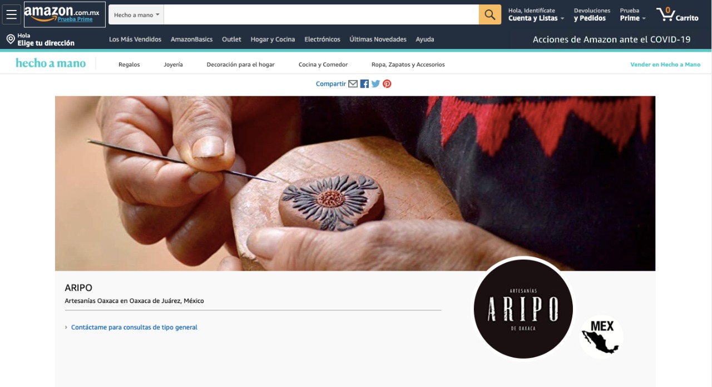
Task: Click the location pin address icon
Action: tap(10, 39)
